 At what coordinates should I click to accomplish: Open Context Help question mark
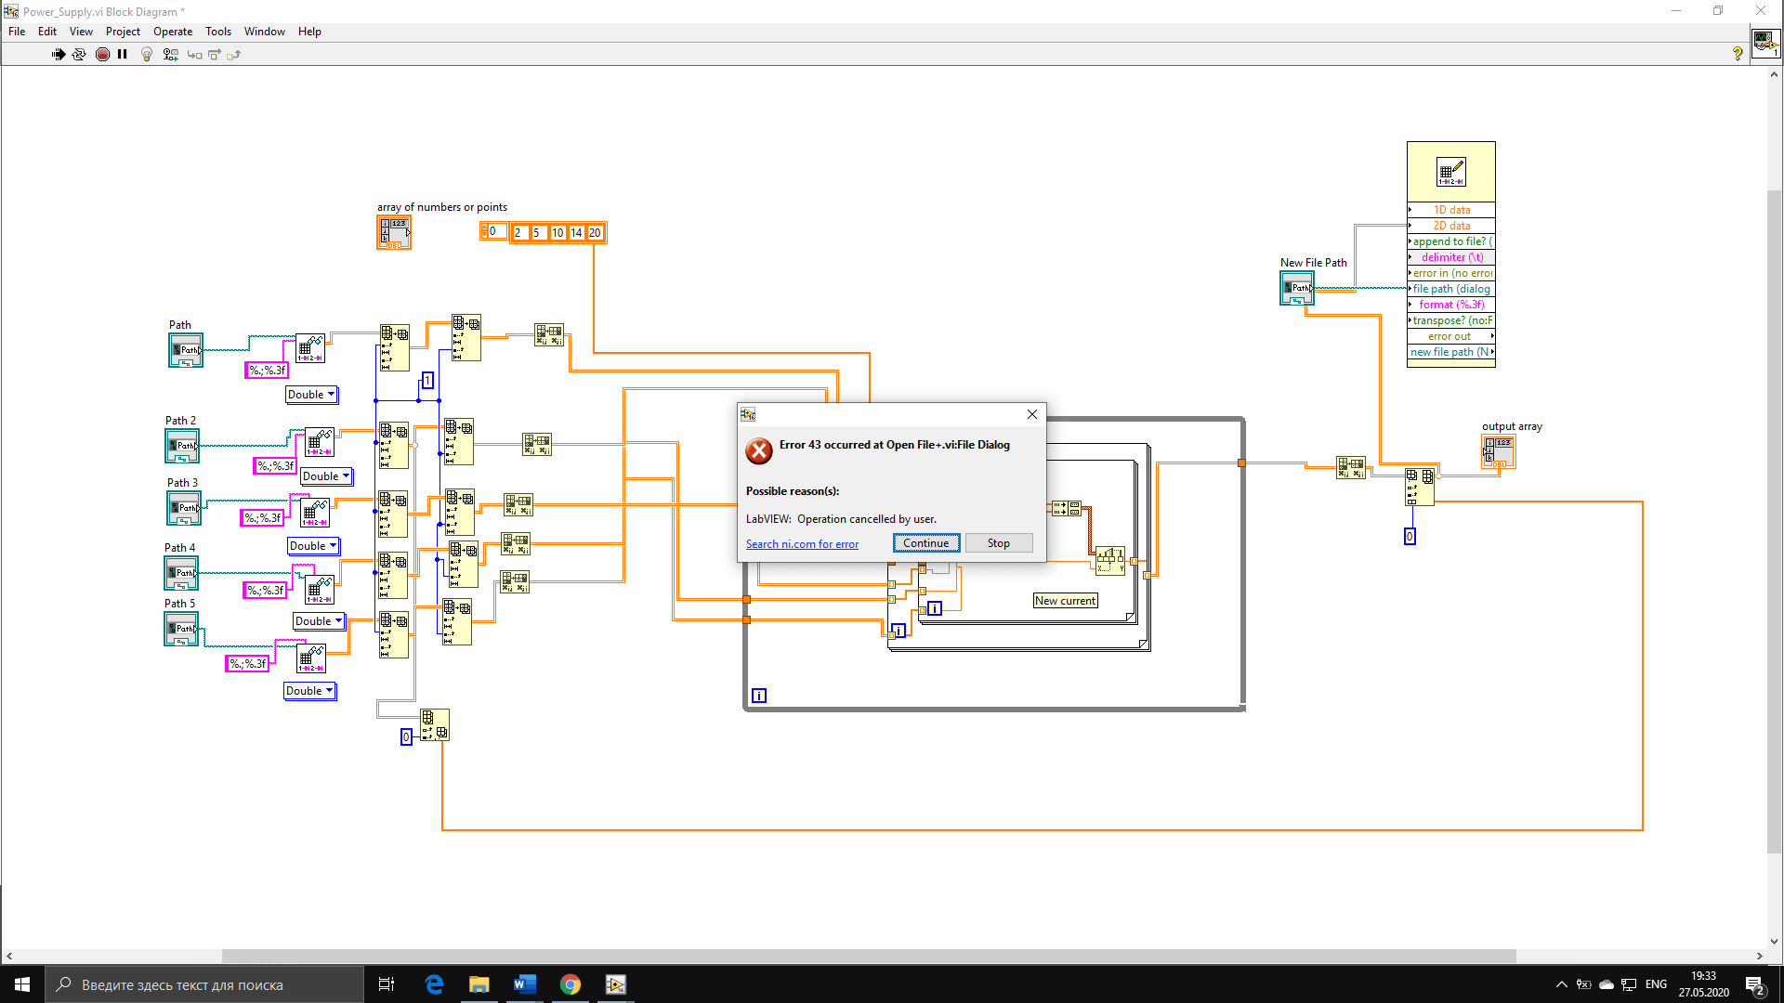click(x=1738, y=54)
